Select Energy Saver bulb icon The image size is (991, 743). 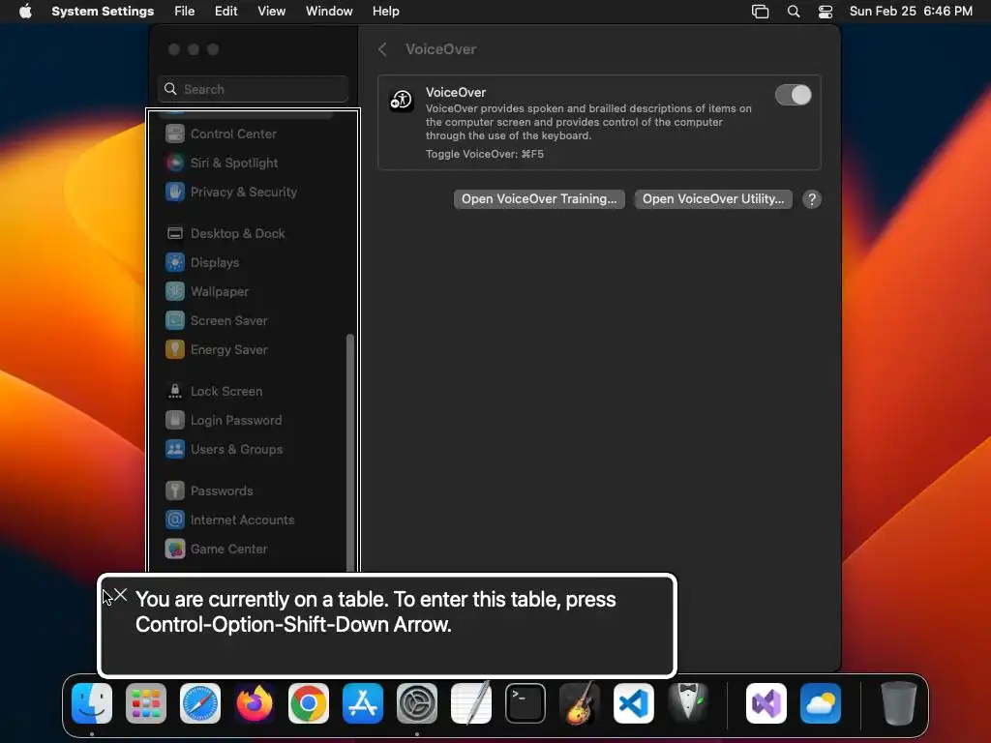[x=175, y=350]
